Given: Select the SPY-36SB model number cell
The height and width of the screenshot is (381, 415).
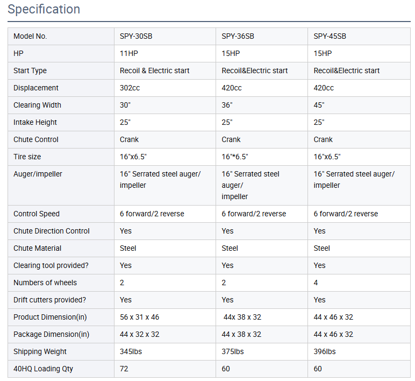Looking at the screenshot, I should [238, 37].
